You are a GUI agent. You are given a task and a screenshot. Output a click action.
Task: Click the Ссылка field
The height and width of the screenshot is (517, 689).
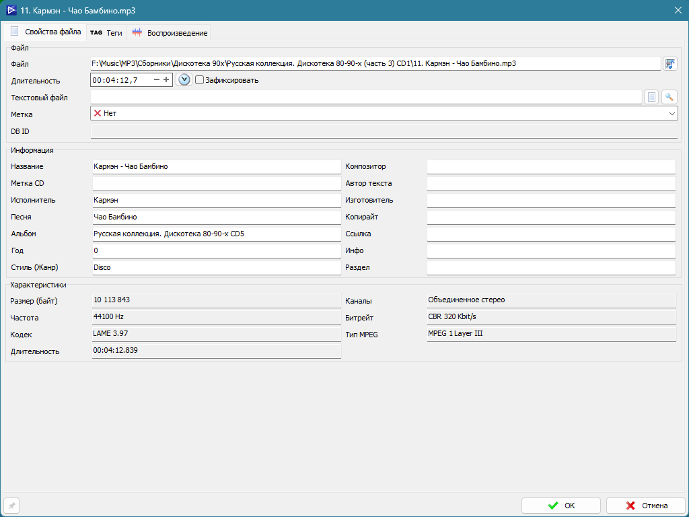click(x=551, y=234)
